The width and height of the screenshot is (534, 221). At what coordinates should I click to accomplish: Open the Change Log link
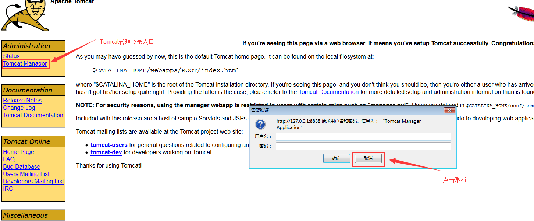point(19,108)
